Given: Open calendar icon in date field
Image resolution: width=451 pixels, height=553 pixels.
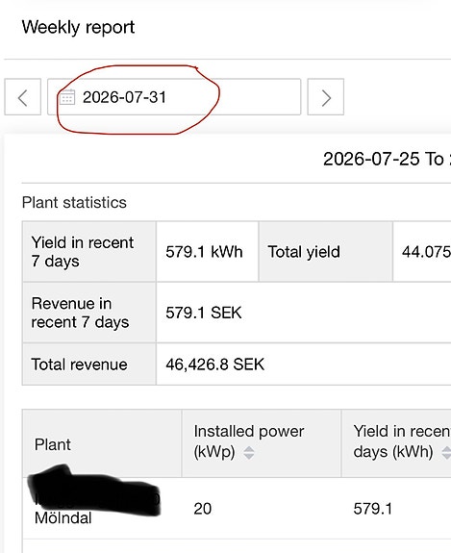Looking at the screenshot, I should coord(67,97).
